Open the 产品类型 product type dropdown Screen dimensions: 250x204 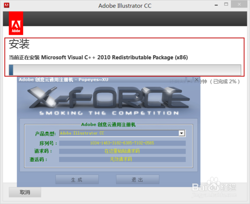pyautogui.click(x=122, y=133)
